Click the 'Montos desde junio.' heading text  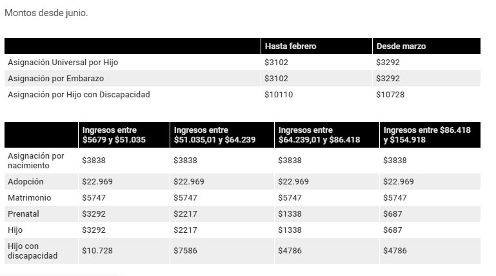click(46, 13)
